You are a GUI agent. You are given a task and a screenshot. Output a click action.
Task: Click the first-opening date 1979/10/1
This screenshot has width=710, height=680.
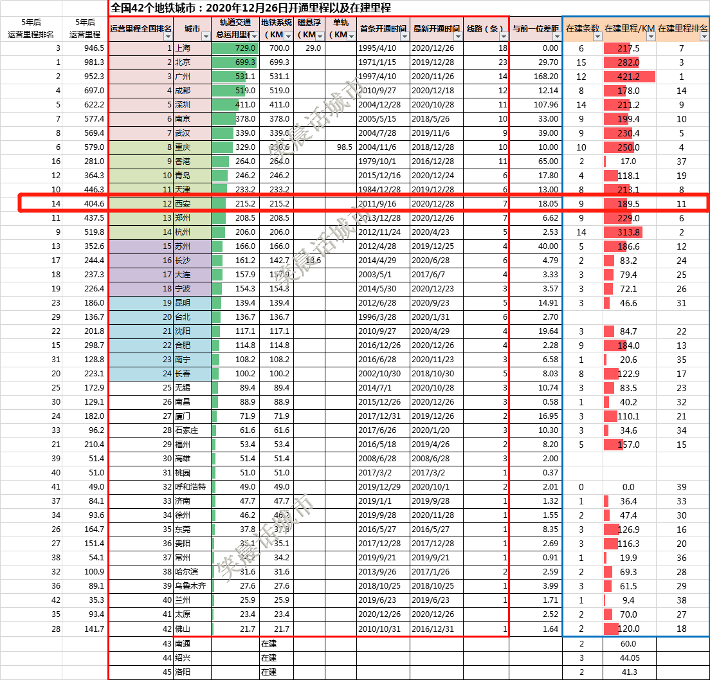[383, 161]
